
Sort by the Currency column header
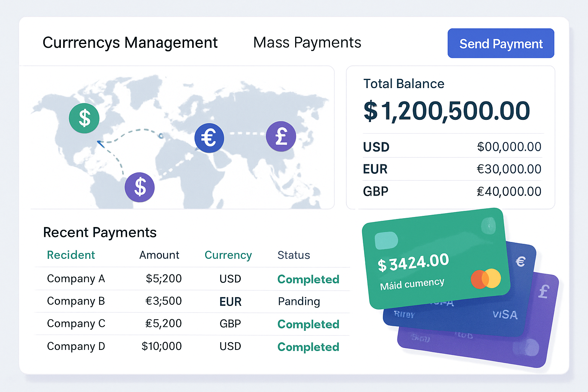click(x=228, y=255)
